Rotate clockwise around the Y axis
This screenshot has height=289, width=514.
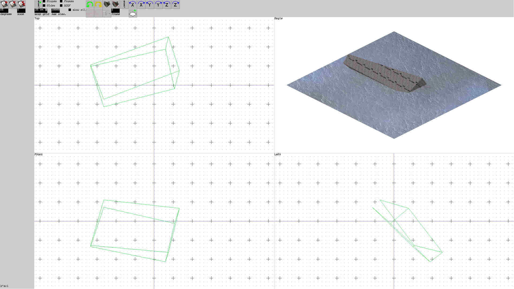click(x=158, y=4)
